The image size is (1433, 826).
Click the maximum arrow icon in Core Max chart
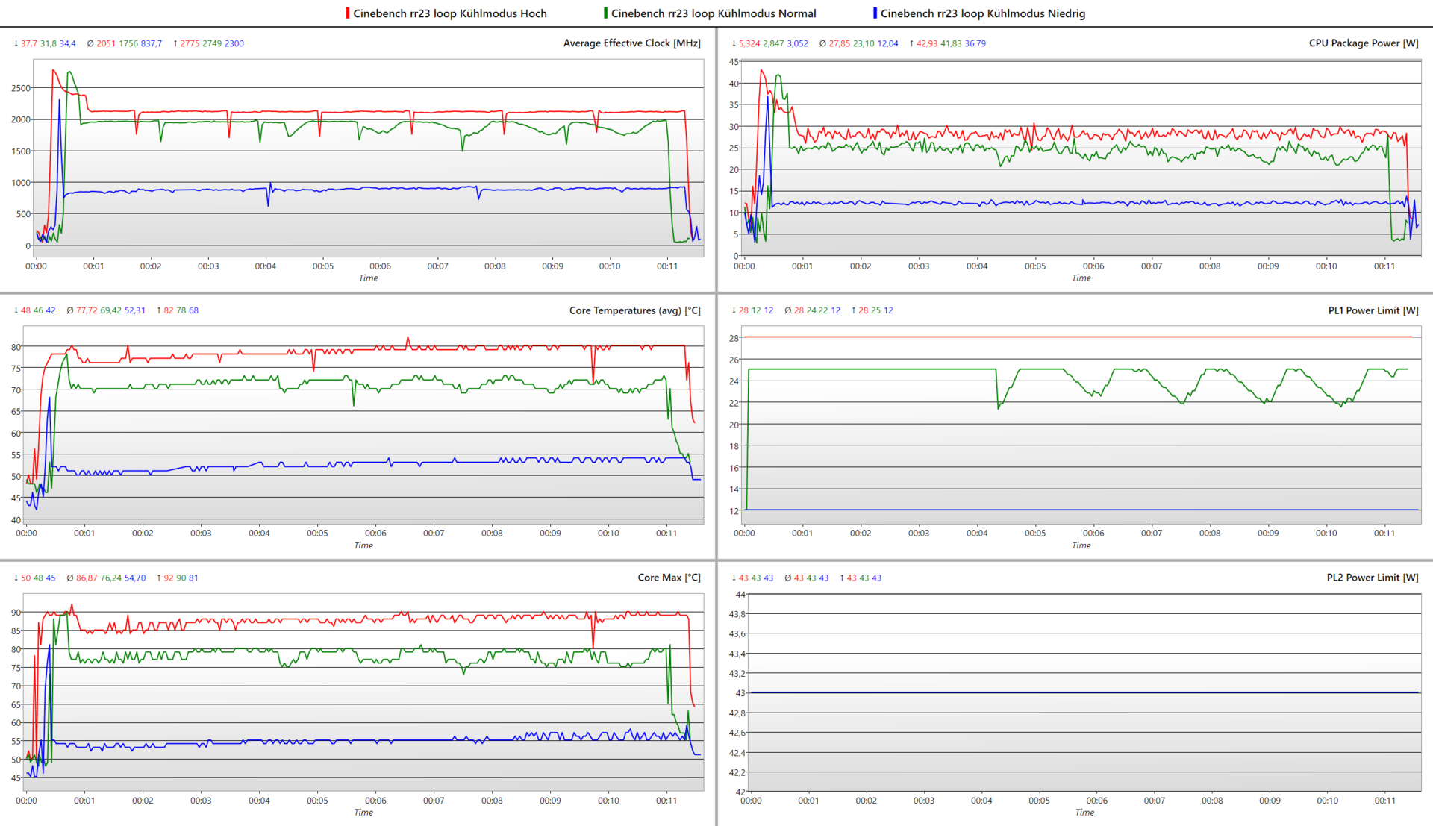pyautogui.click(x=158, y=578)
